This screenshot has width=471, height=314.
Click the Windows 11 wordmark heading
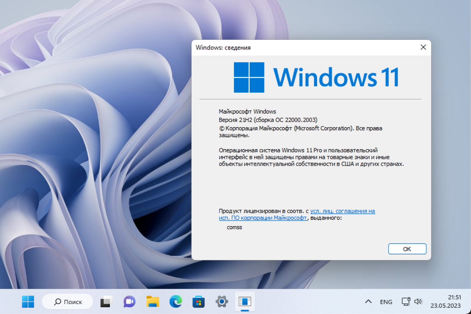336,77
